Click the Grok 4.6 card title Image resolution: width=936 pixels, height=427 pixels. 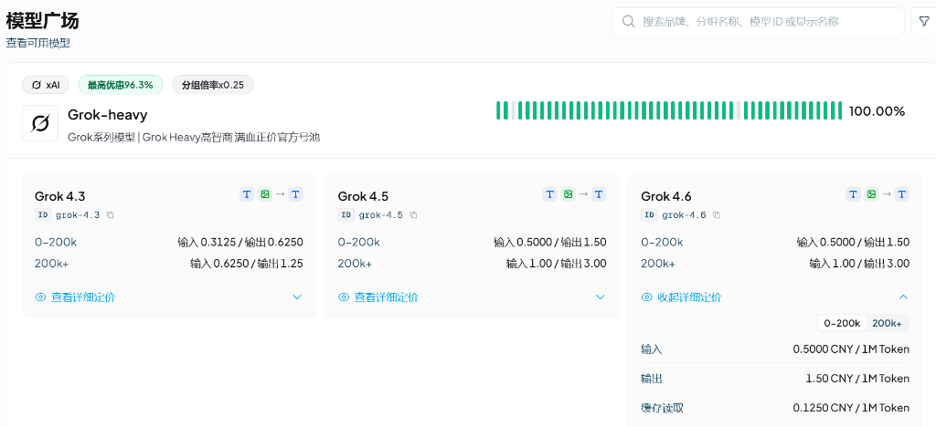pyautogui.click(x=666, y=196)
